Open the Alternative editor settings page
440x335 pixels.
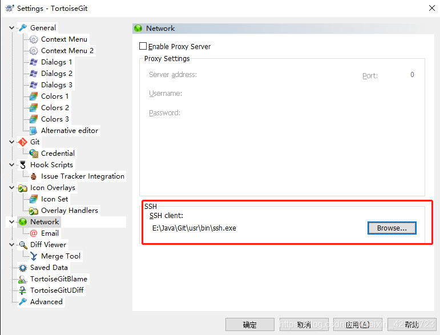click(x=70, y=131)
